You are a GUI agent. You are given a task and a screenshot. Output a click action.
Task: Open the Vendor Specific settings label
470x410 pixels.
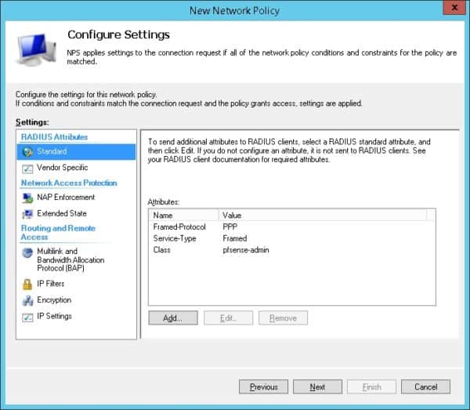(63, 168)
